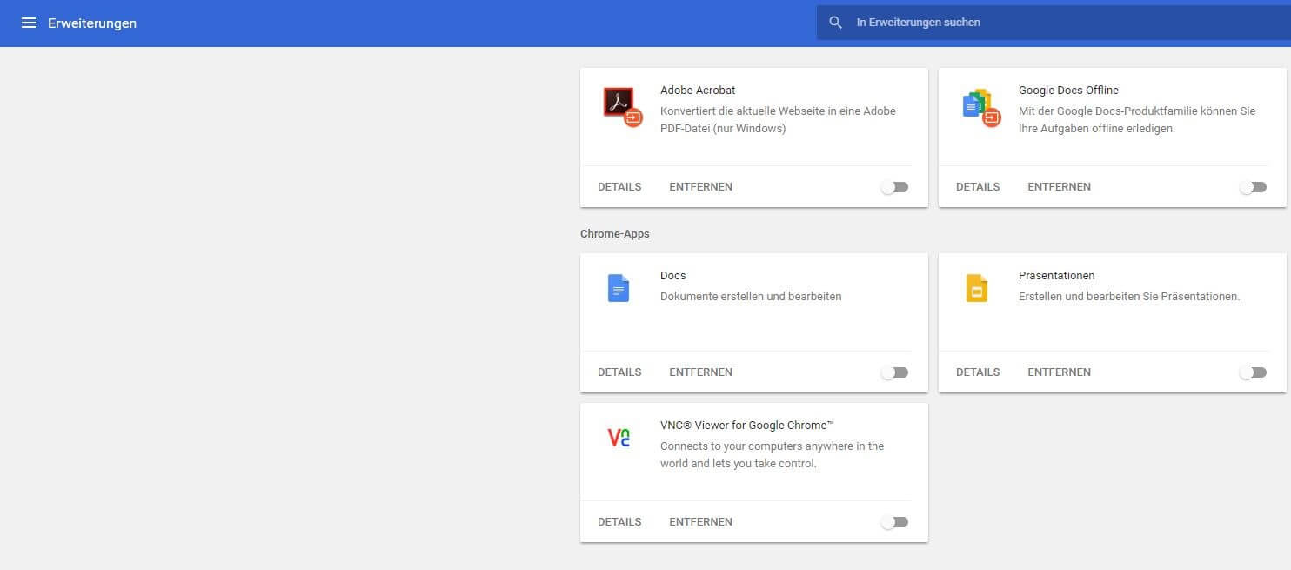The height and width of the screenshot is (570, 1291).
Task: Click 'Connects to your computers anywhere' description
Action: (772, 455)
